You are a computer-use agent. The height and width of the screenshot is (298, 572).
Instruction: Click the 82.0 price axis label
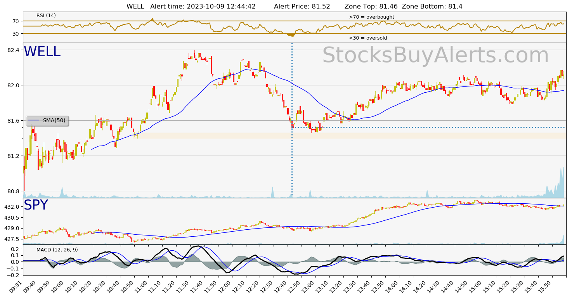tap(13, 85)
